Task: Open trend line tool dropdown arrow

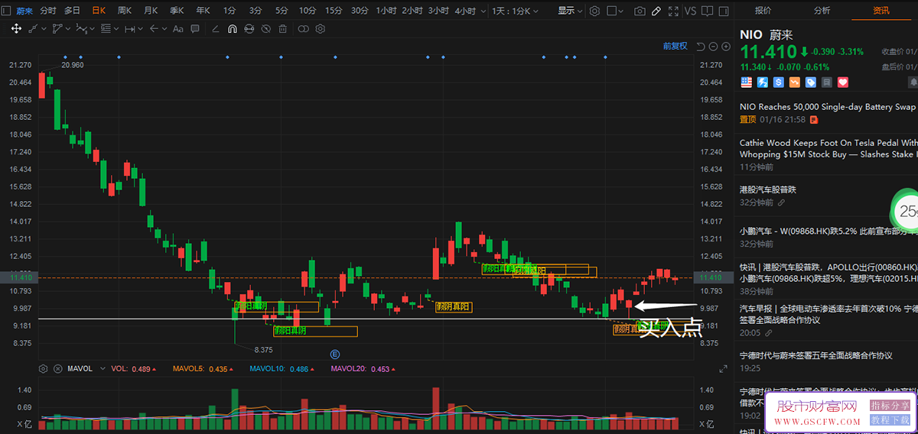Action: [x=43, y=28]
